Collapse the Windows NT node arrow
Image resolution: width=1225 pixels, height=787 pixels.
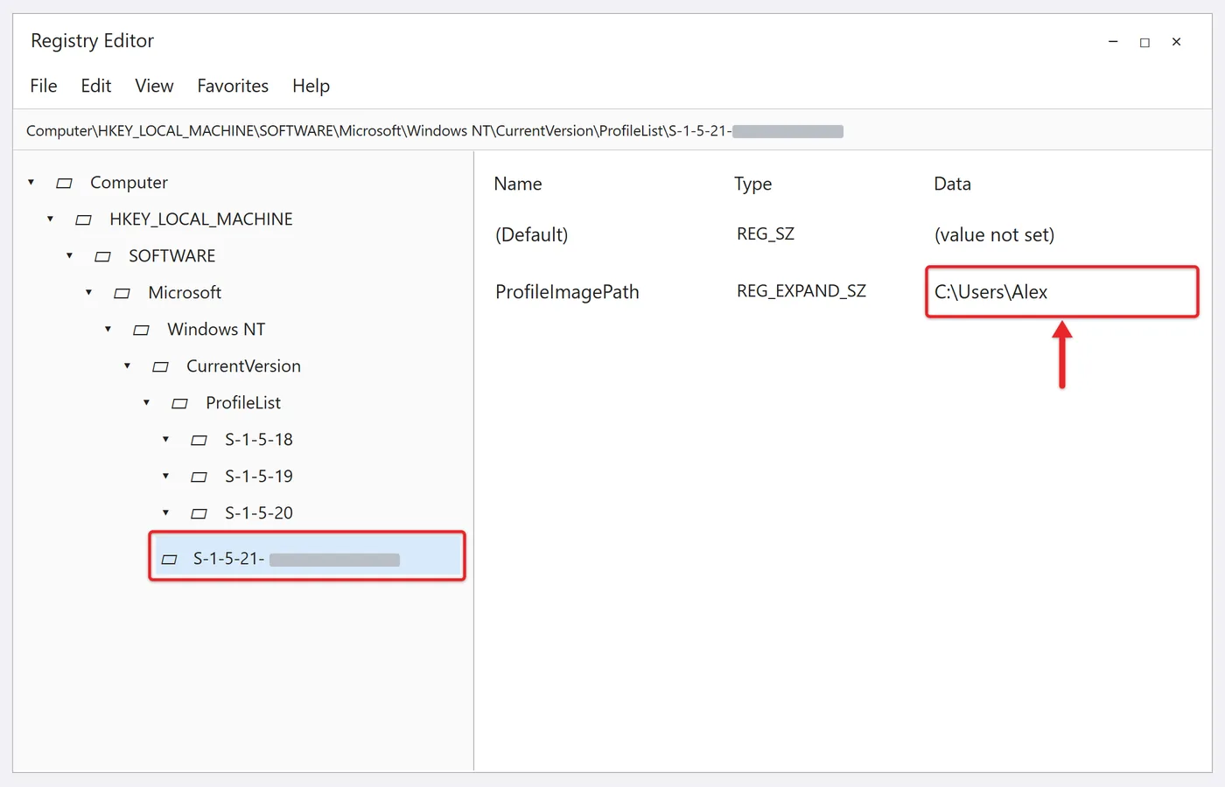click(x=108, y=329)
